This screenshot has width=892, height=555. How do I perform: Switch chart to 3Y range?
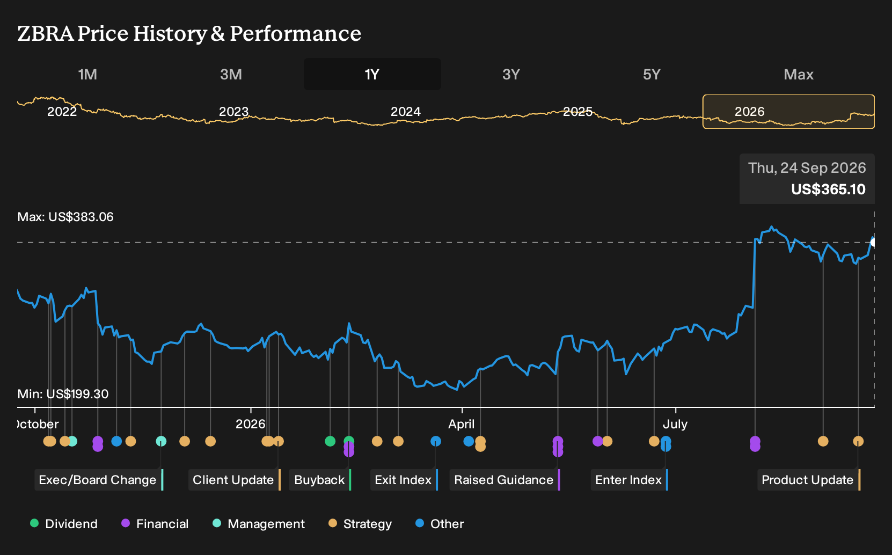point(511,74)
